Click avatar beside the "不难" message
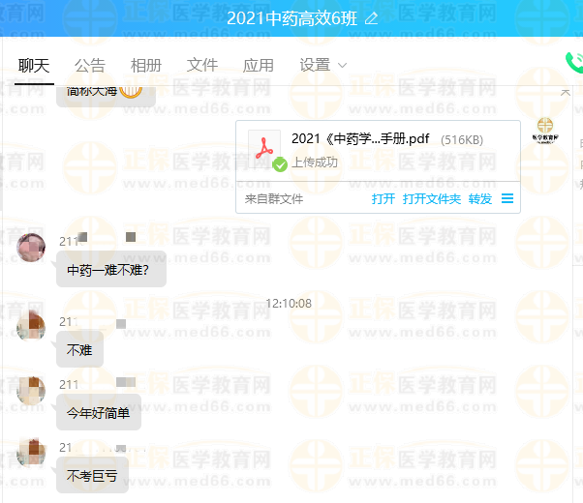This screenshot has width=583, height=503. (x=31, y=327)
